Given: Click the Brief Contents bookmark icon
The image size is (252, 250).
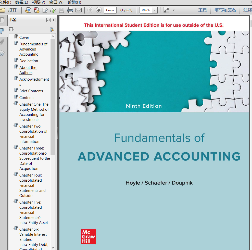Looking at the screenshot, I should click(x=16, y=90).
